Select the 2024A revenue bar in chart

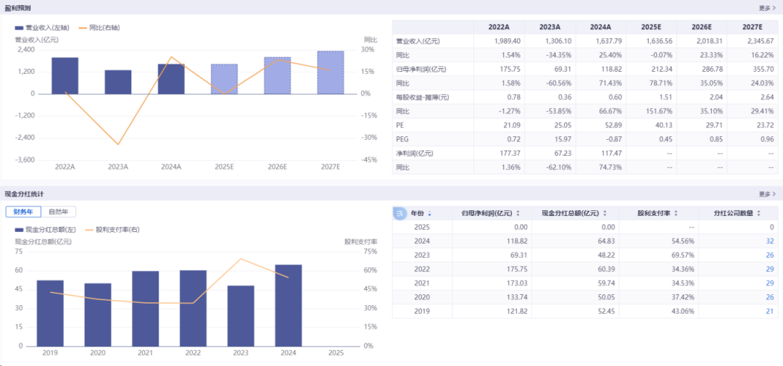(x=171, y=79)
